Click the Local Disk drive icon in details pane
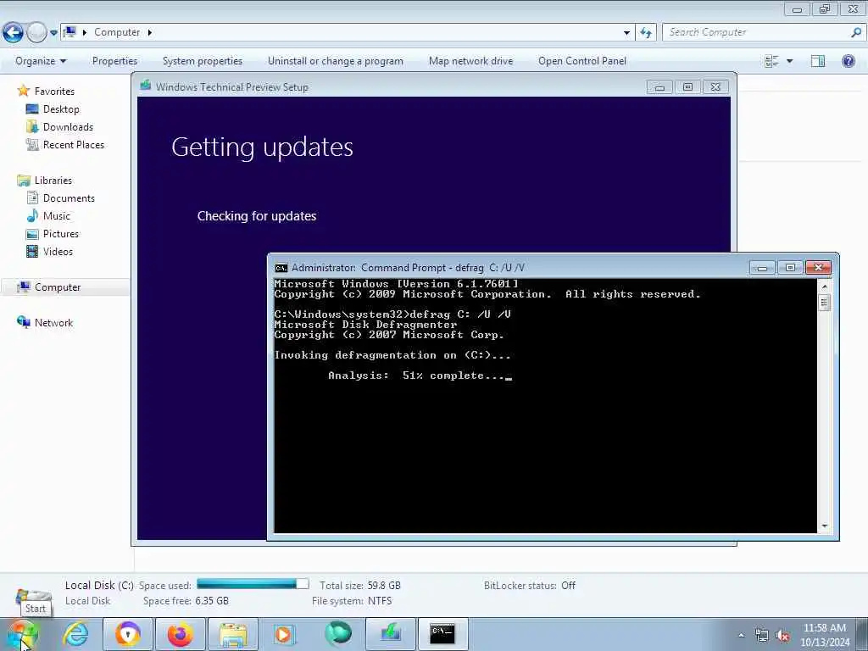 tap(34, 598)
